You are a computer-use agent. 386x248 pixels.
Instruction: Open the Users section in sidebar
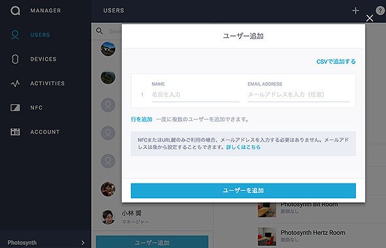click(x=40, y=35)
